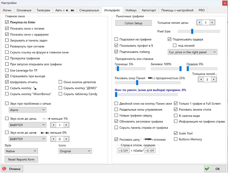This screenshot has height=173, width=228.
Task: Enable Звук при проблемах с сетью
Action: [7, 103]
